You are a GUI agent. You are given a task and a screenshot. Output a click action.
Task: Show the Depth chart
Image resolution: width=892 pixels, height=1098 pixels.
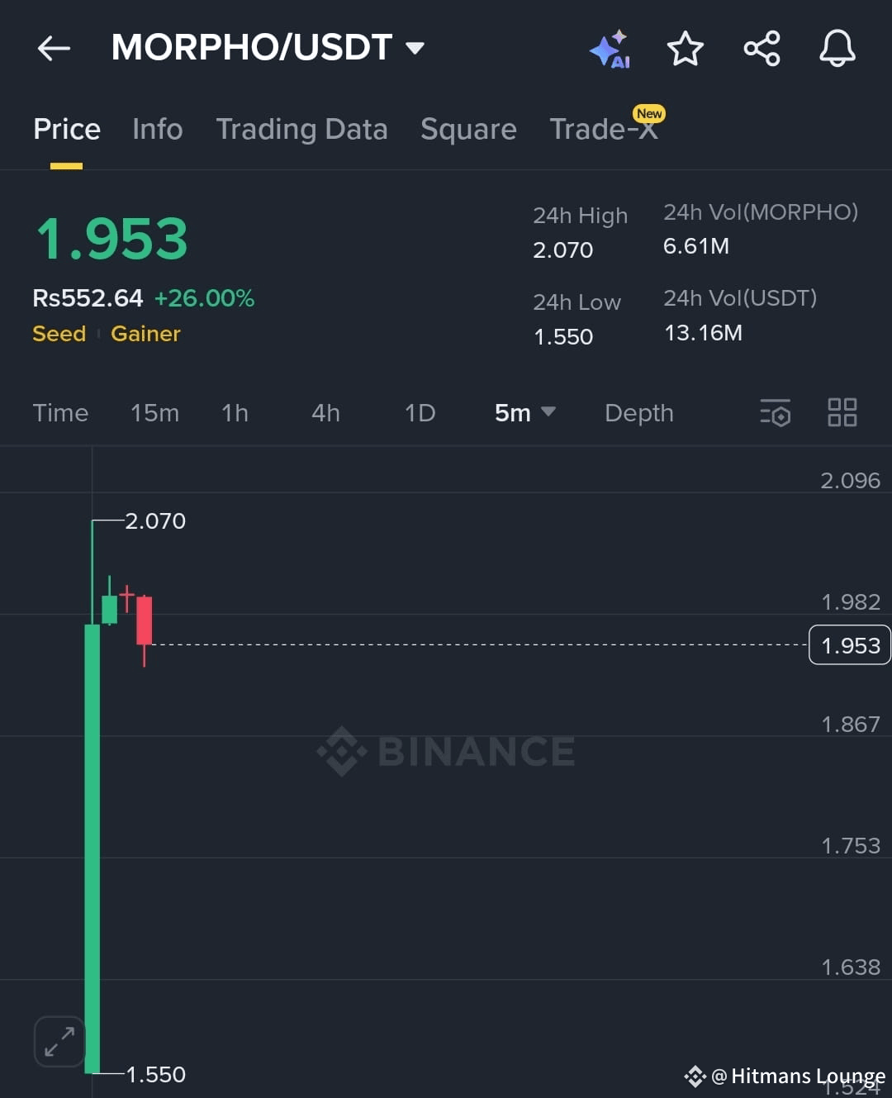point(639,412)
